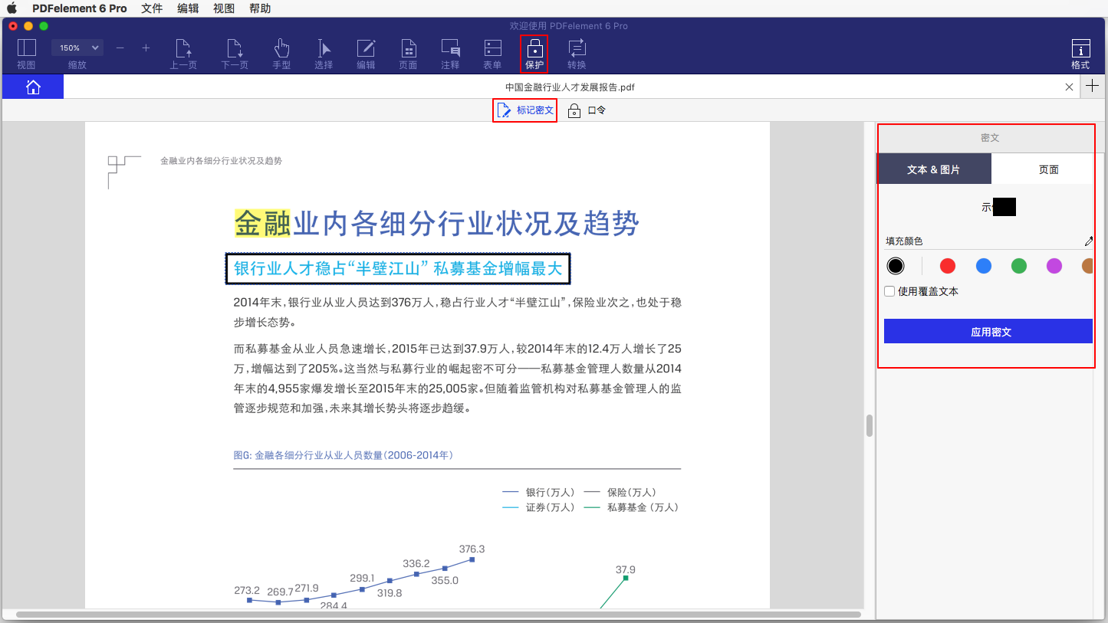This screenshot has height=623, width=1108.
Task: Open the 文件 menu in menu bar
Action: pyautogui.click(x=152, y=8)
